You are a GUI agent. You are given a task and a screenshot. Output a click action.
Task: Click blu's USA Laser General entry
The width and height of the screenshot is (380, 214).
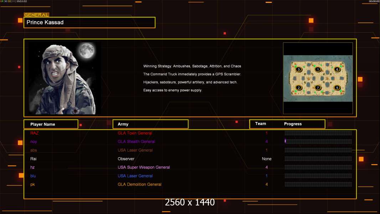[135, 176]
